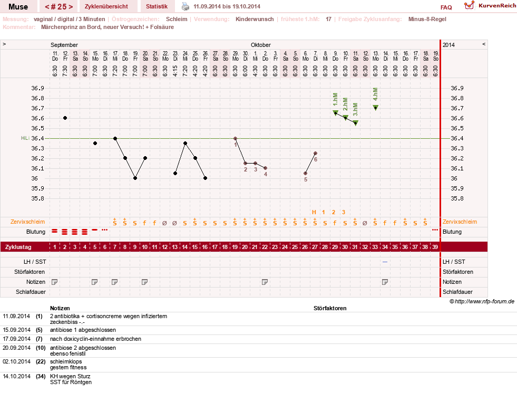Click the orange H peak marker

(x=314, y=212)
